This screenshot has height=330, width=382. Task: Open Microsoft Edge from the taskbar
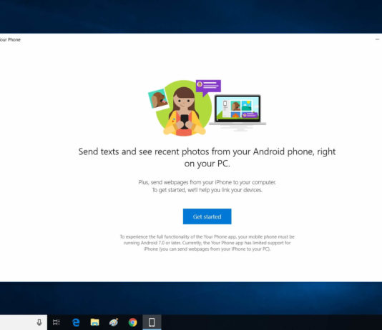pos(76,322)
